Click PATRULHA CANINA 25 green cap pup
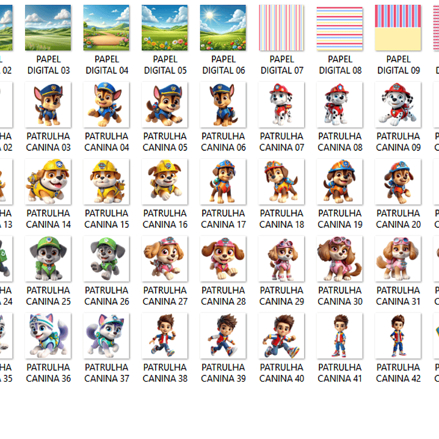This screenshot has width=439, height=439. [48, 259]
